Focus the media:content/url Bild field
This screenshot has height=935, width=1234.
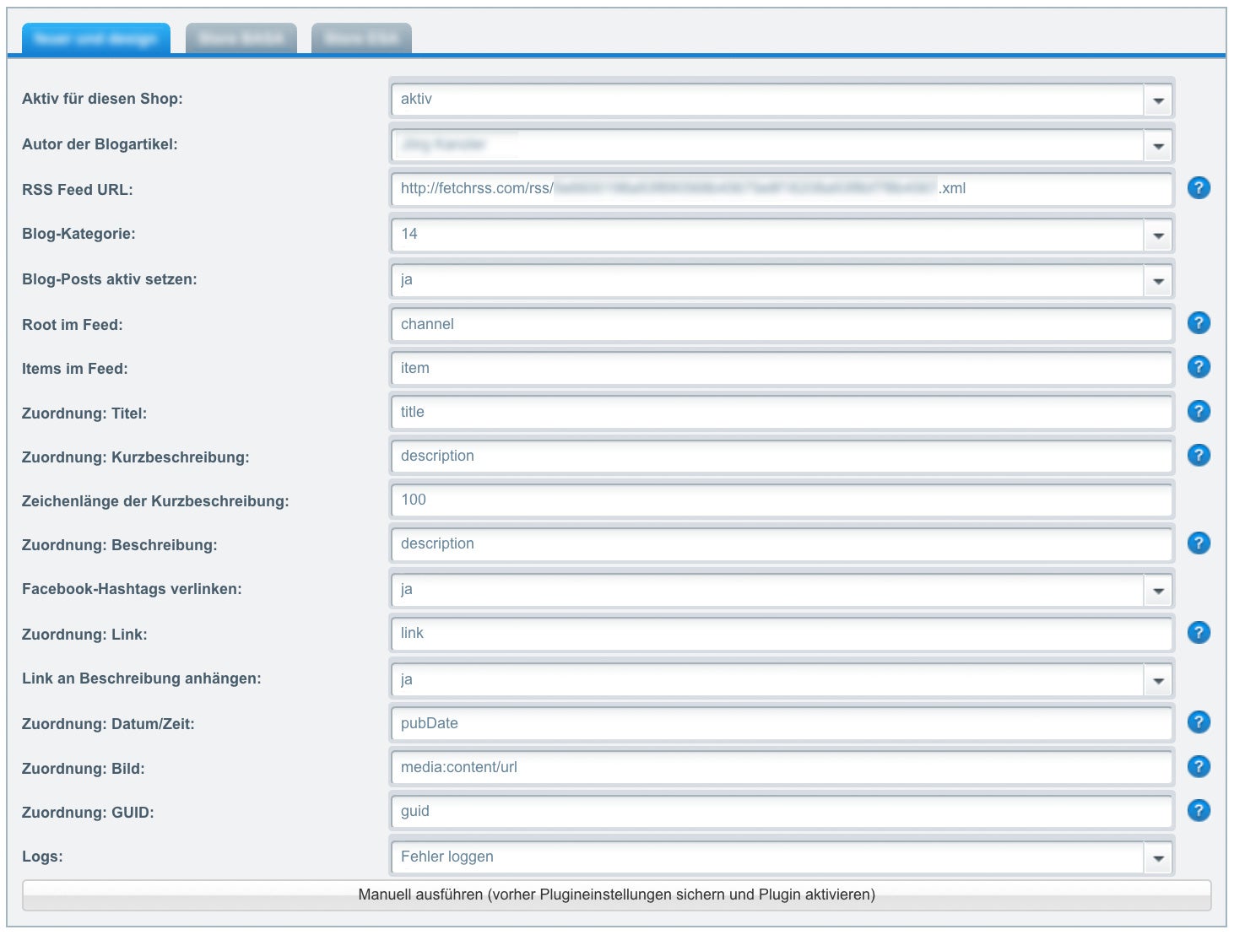782,767
